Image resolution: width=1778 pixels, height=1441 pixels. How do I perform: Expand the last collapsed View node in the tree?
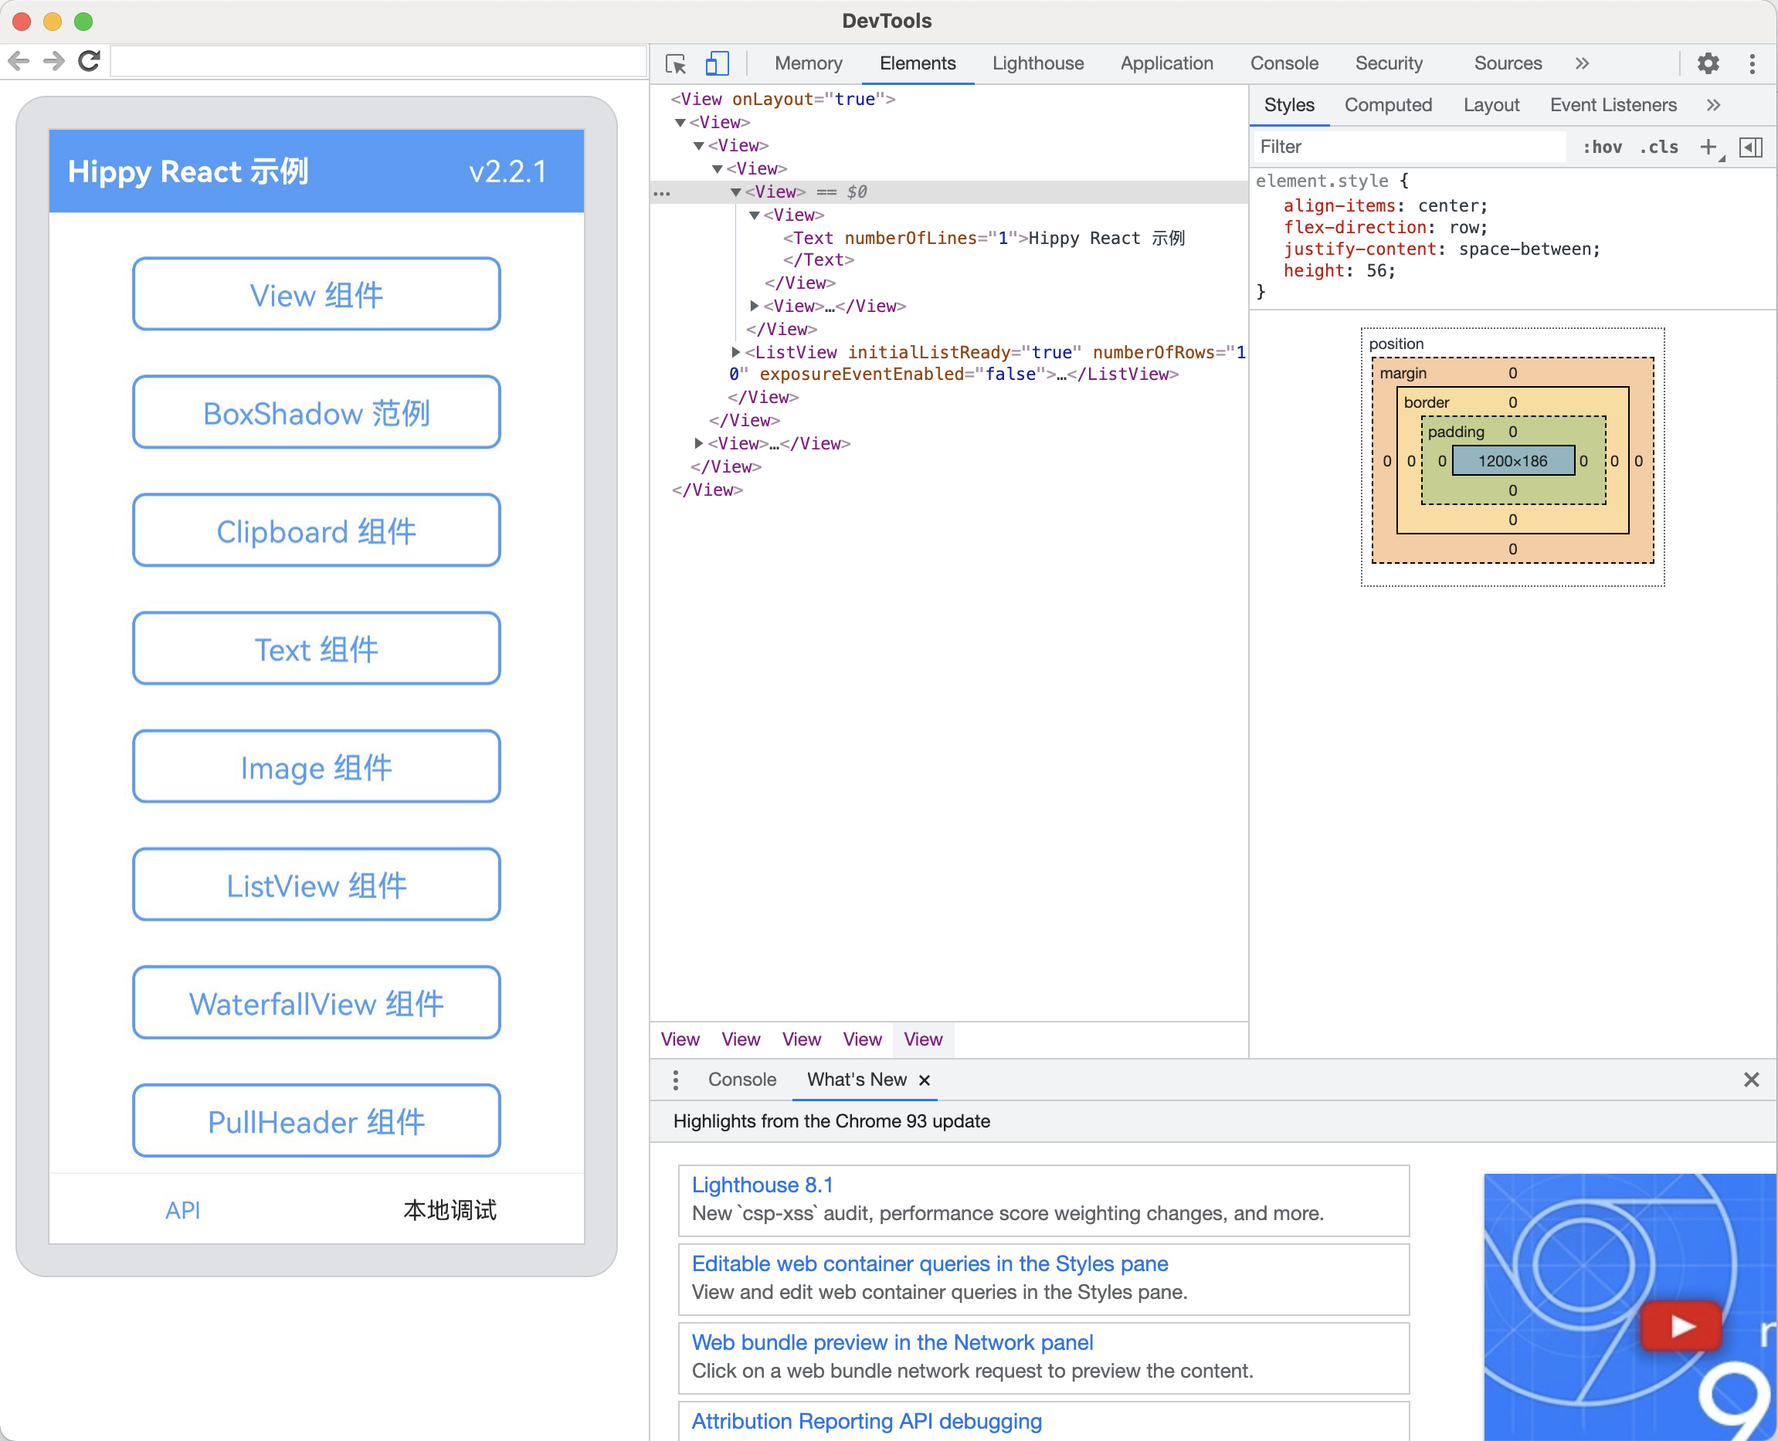698,444
